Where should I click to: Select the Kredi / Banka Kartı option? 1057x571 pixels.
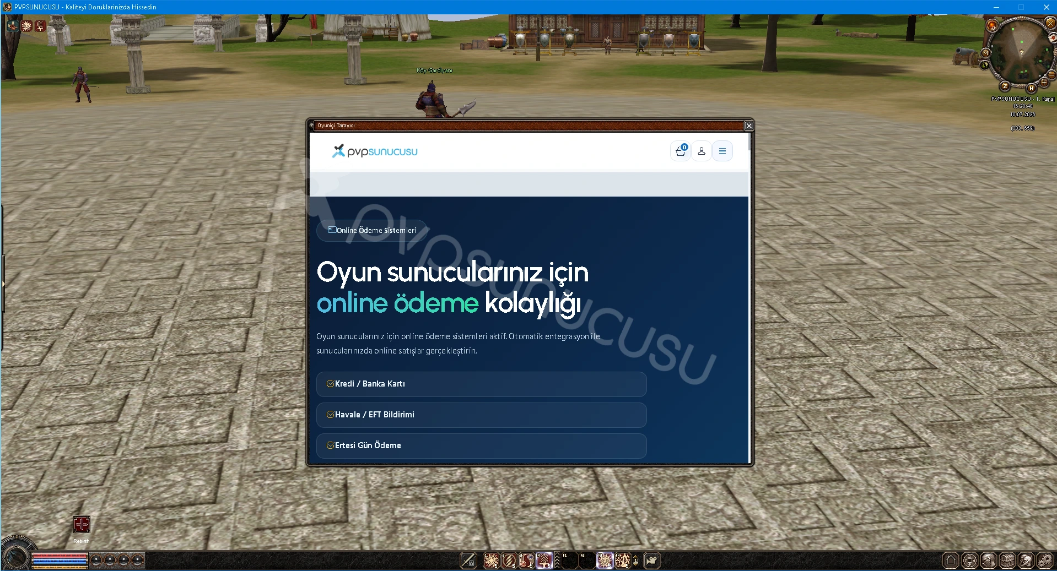point(481,384)
